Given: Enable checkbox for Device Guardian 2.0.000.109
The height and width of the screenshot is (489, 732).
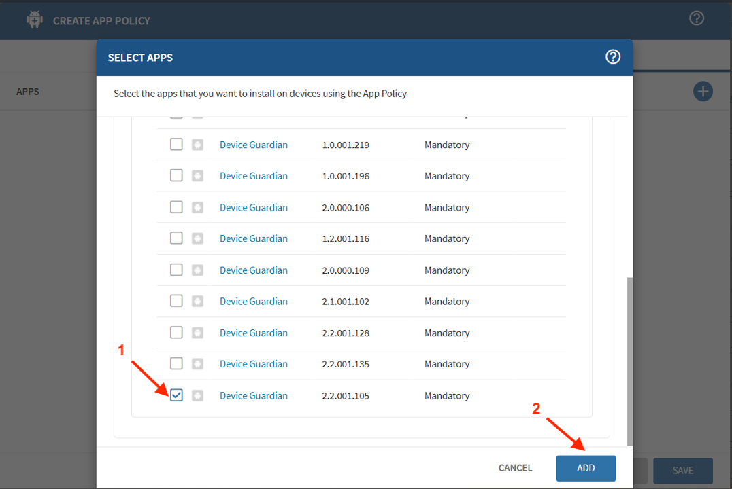Looking at the screenshot, I should [176, 270].
